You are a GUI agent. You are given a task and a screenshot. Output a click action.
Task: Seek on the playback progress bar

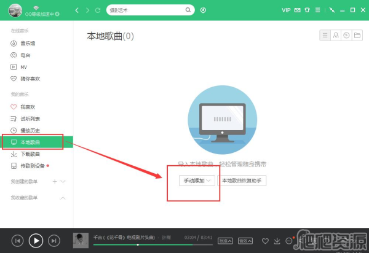click(x=153, y=245)
